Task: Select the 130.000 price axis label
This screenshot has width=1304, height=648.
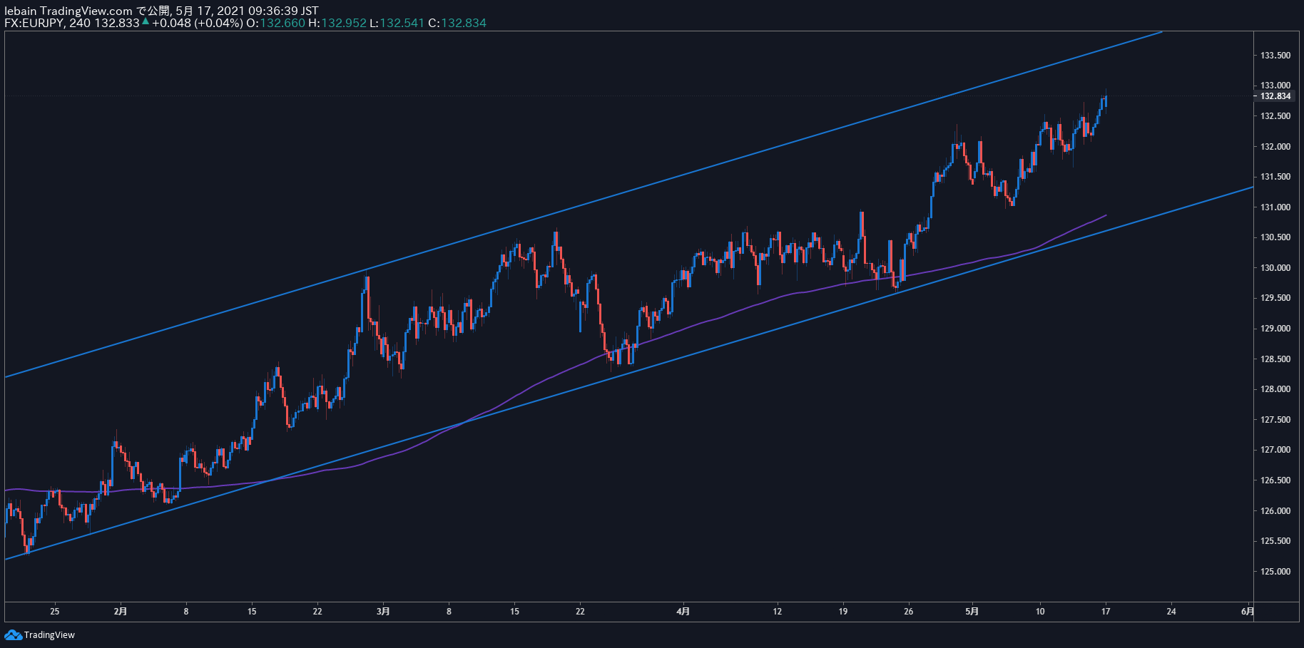Action: (x=1275, y=268)
